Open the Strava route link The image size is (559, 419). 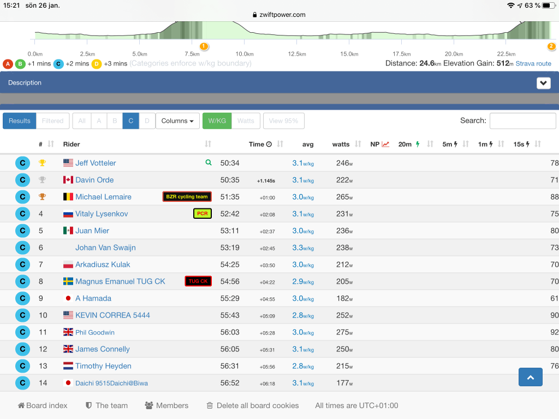pos(533,63)
